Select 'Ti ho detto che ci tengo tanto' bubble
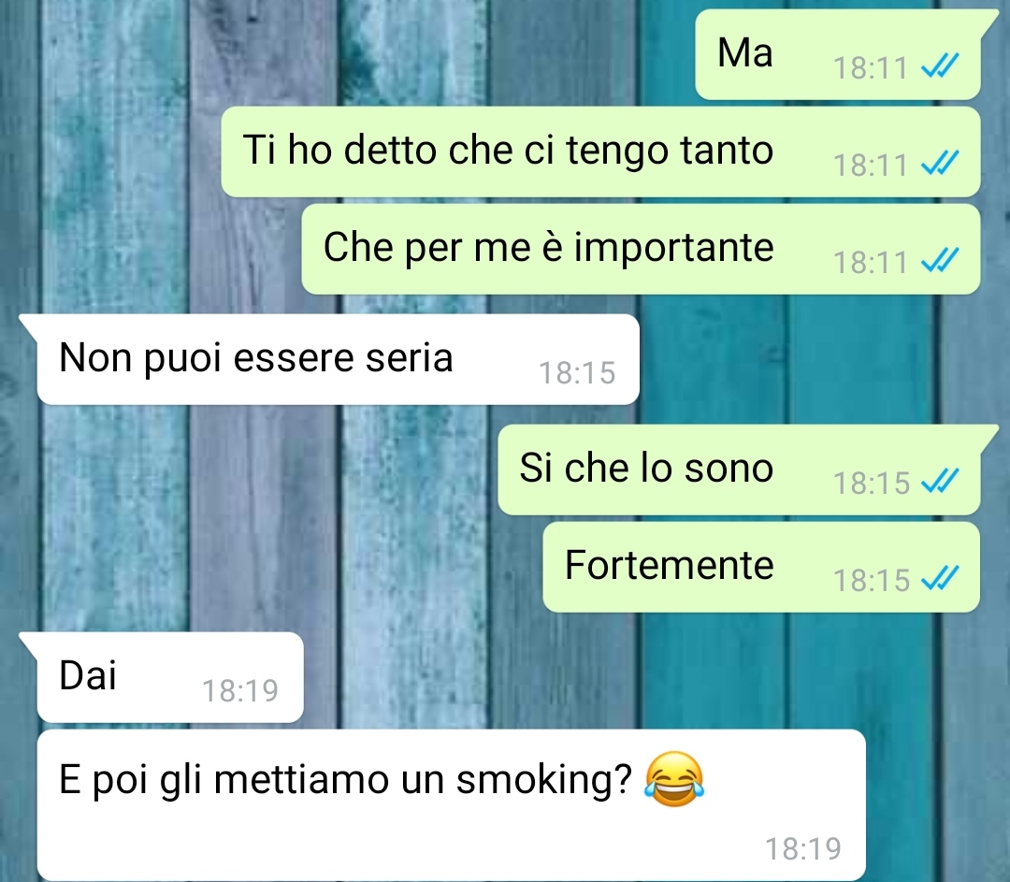This screenshot has width=1010, height=882. [600, 152]
